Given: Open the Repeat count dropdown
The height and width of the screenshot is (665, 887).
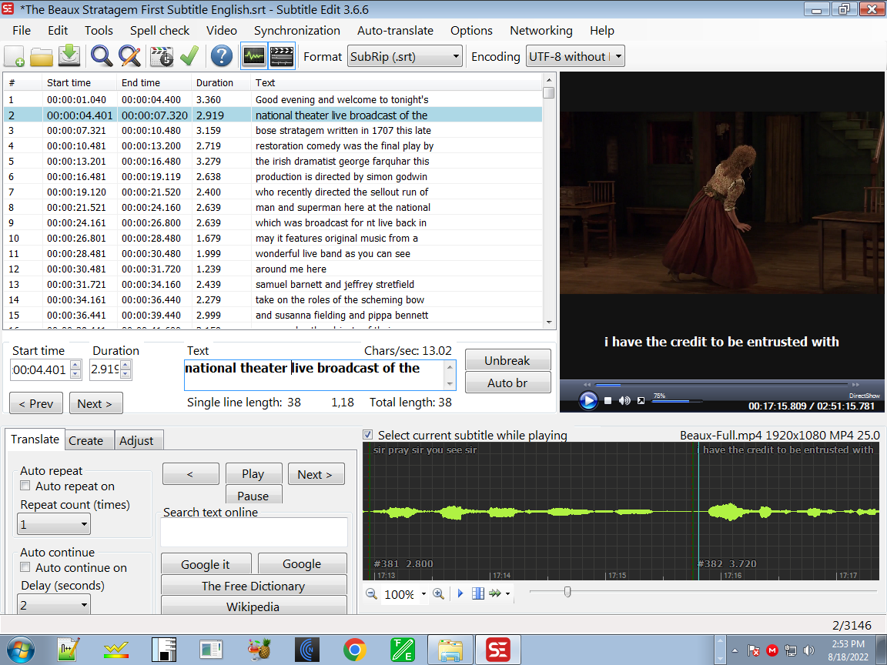Looking at the screenshot, I should (x=54, y=524).
